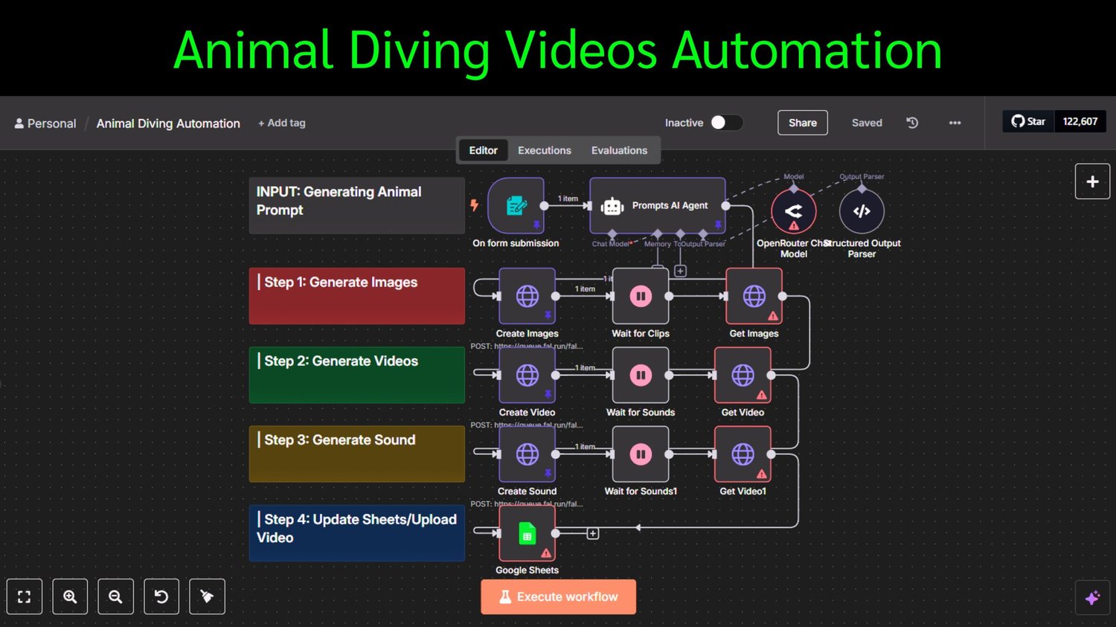Zoom out of the canvas
The height and width of the screenshot is (627, 1116).
pyautogui.click(x=115, y=597)
